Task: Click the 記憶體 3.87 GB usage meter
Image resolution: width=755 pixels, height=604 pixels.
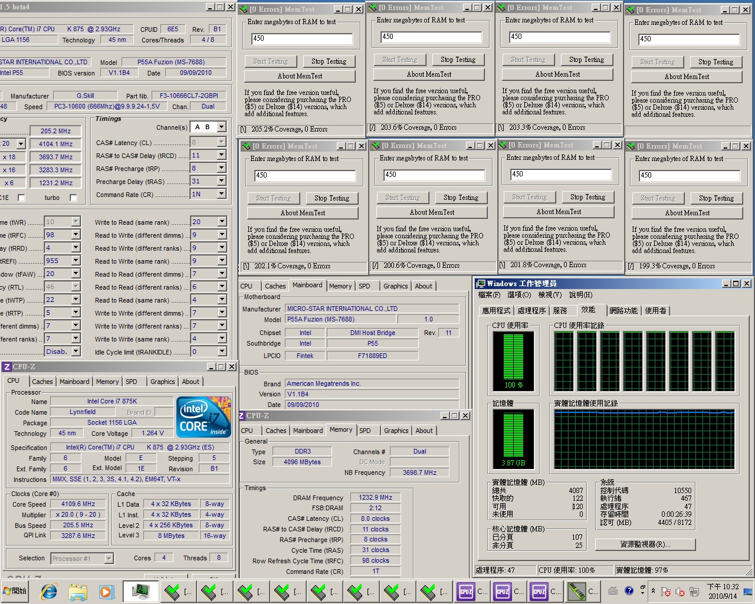Action: tap(513, 440)
